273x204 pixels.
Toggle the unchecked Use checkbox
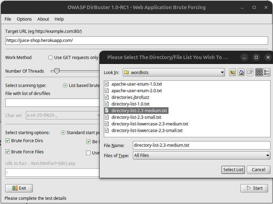point(88,153)
